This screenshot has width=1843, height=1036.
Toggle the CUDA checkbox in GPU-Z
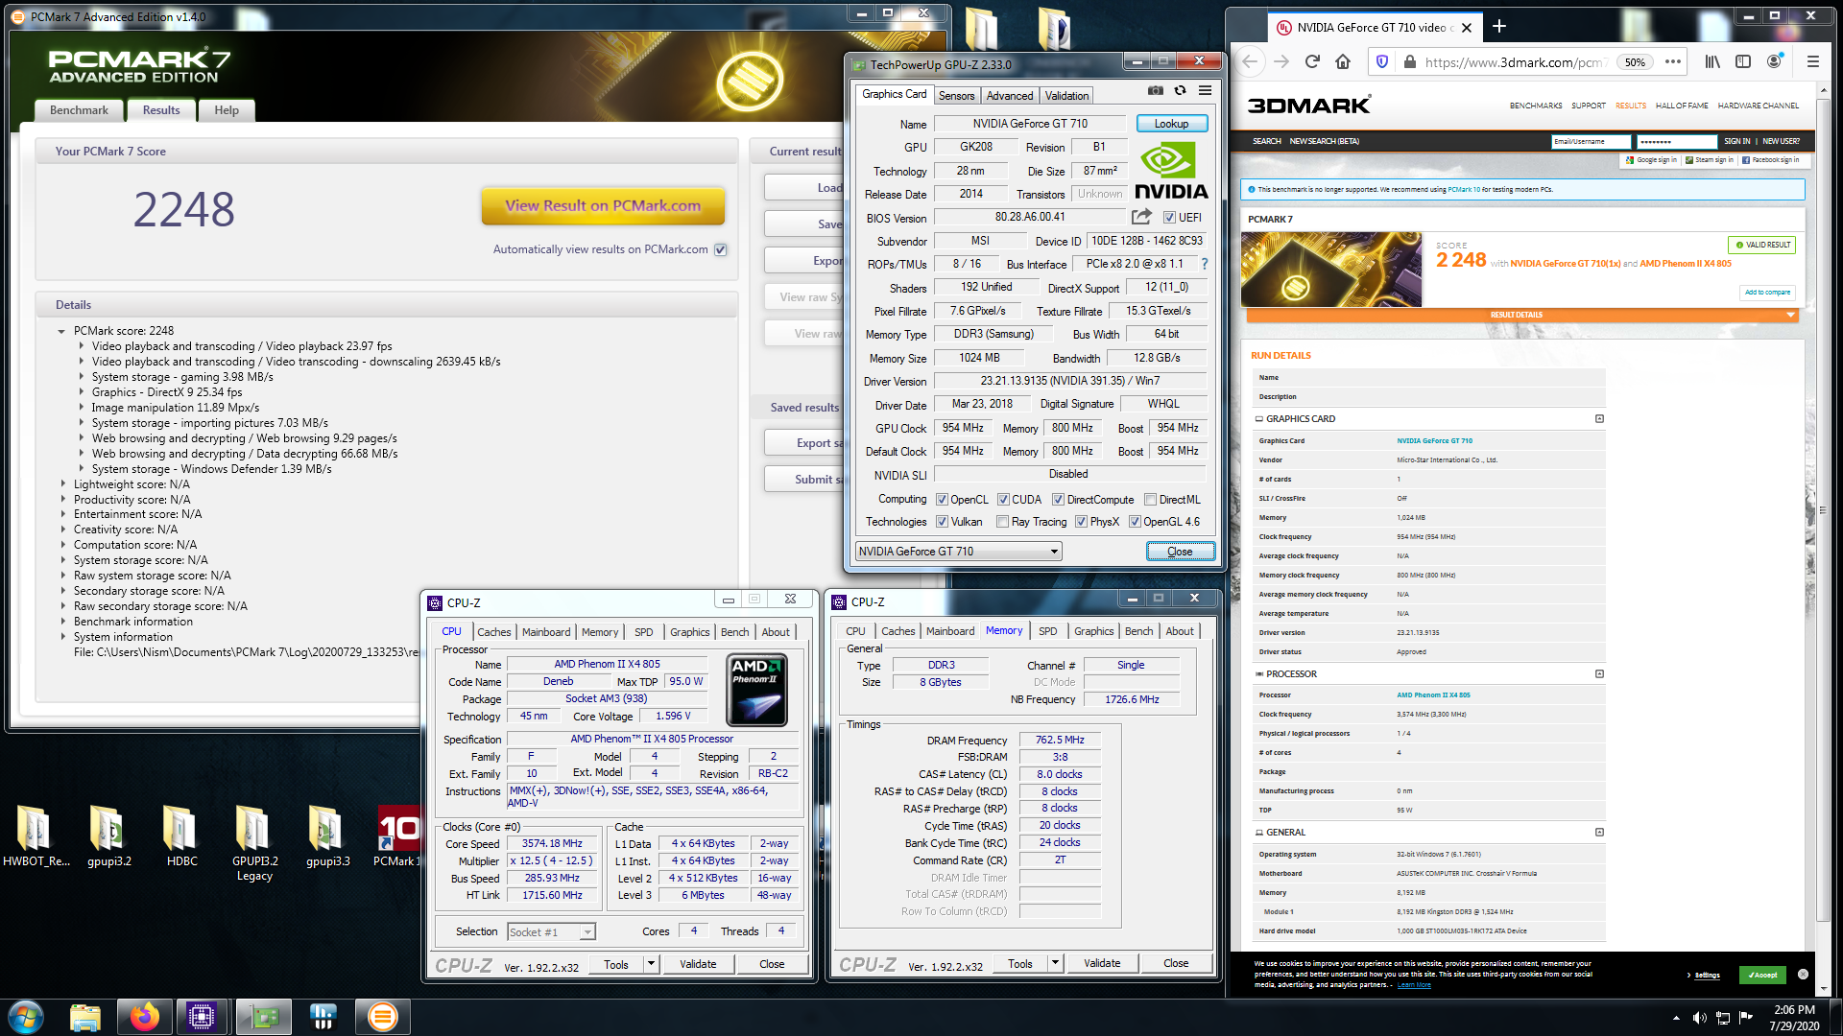coord(1003,500)
